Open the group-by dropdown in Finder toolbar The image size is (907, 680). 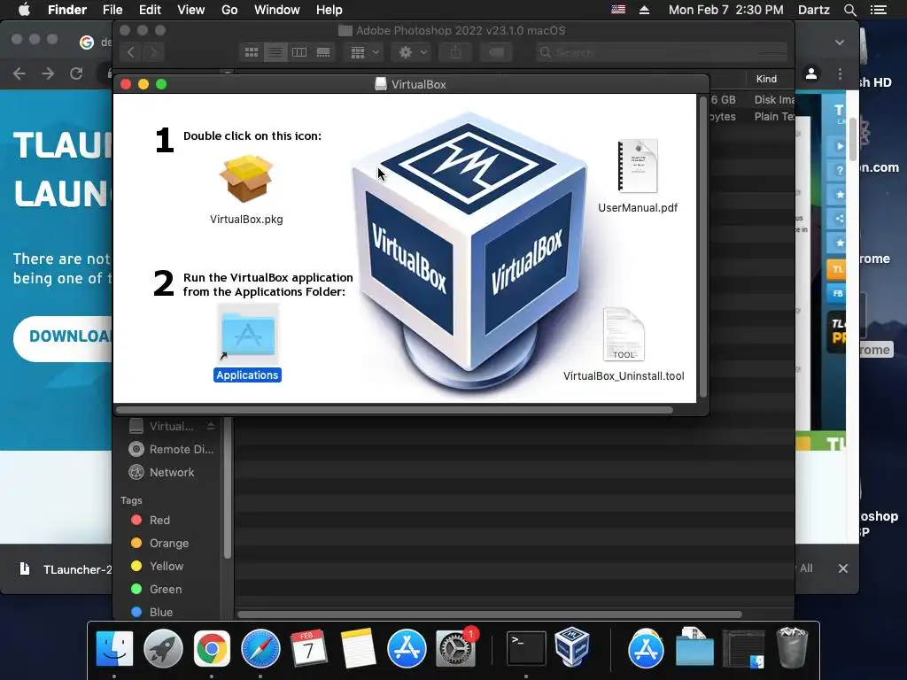[x=364, y=52]
